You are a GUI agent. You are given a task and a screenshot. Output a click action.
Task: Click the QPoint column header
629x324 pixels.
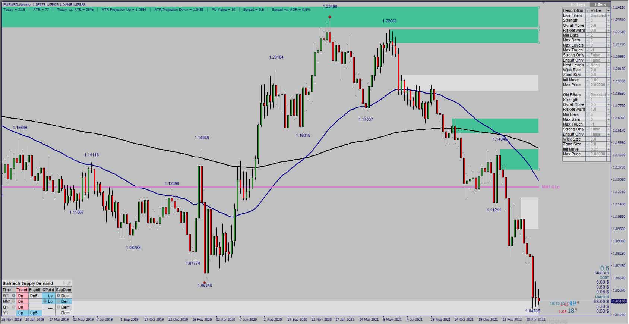point(48,290)
